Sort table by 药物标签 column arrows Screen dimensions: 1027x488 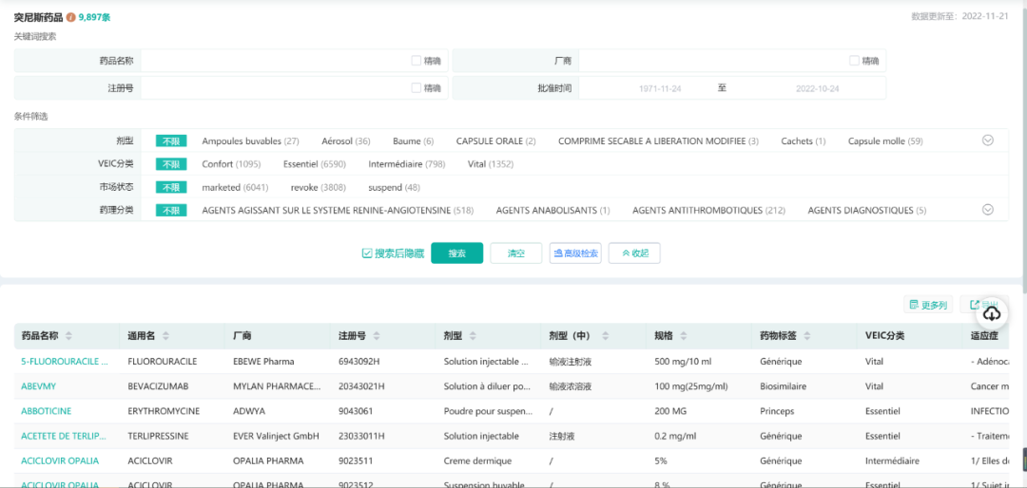click(x=818, y=336)
